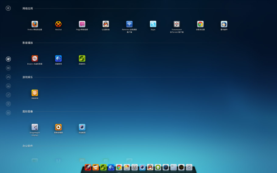
Task: Click the 办公软件 section heading
Action: [x=28, y=146]
